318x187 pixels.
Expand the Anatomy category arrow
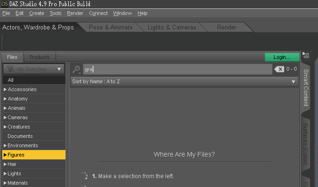(x=5, y=99)
